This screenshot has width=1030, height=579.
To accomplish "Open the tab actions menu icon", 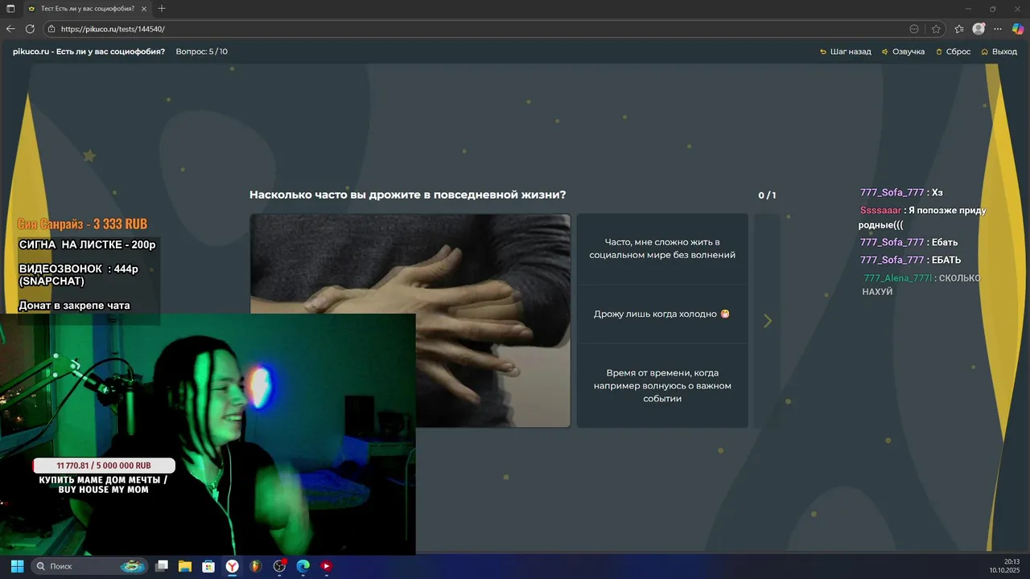I will click(10, 9).
